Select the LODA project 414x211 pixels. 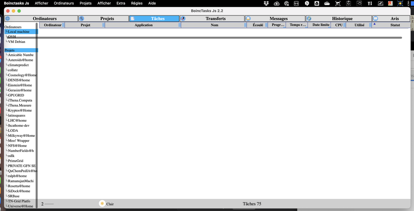click(13, 131)
